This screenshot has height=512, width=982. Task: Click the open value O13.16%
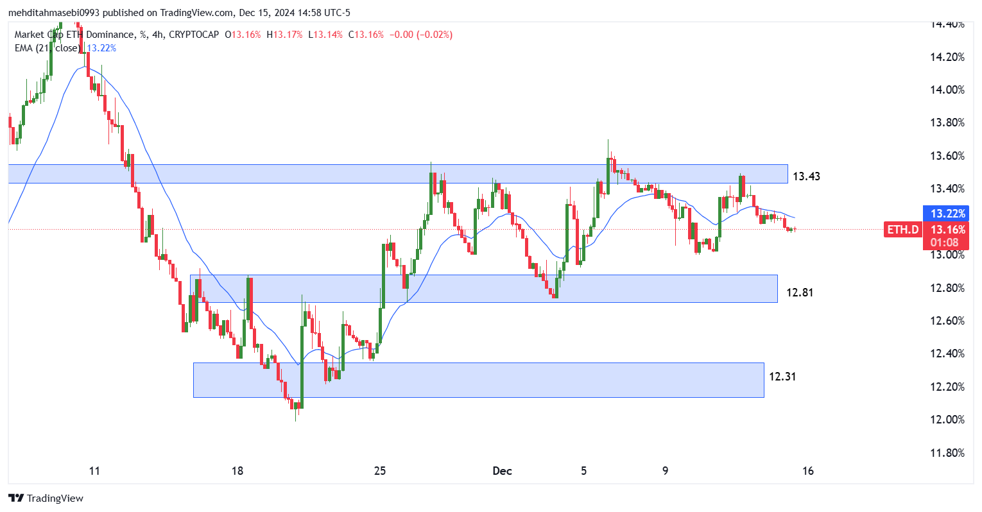pos(243,35)
